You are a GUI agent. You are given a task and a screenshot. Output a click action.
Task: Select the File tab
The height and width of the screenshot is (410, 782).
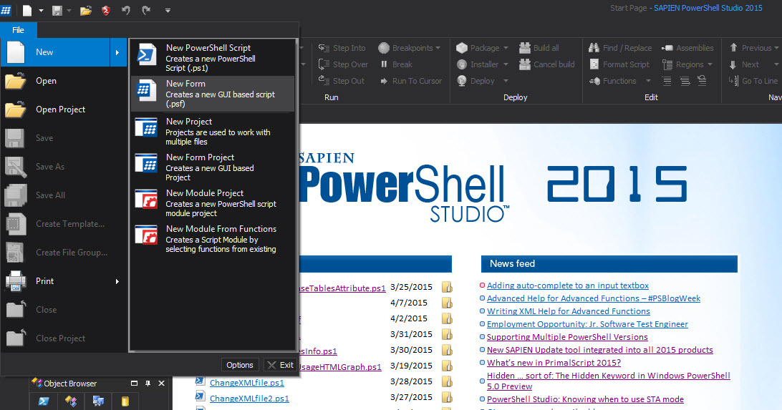click(18, 30)
